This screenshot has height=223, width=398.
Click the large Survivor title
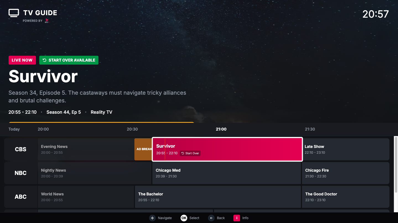click(x=43, y=76)
